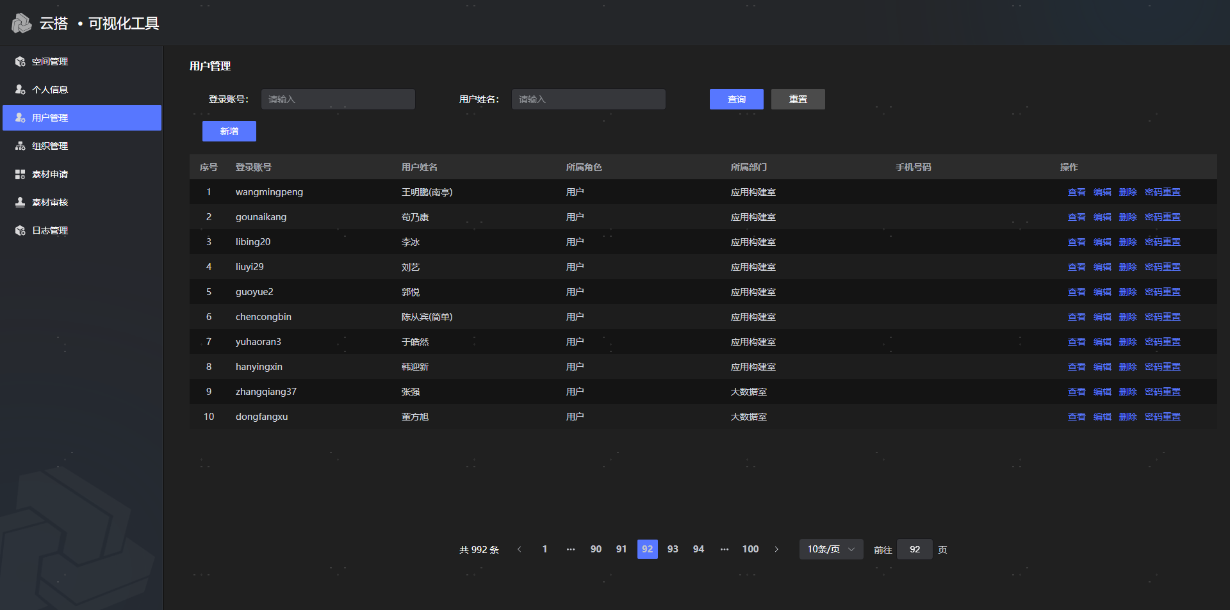
Task: Click 密码重置 for wangmingpeng
Action: [x=1162, y=192]
